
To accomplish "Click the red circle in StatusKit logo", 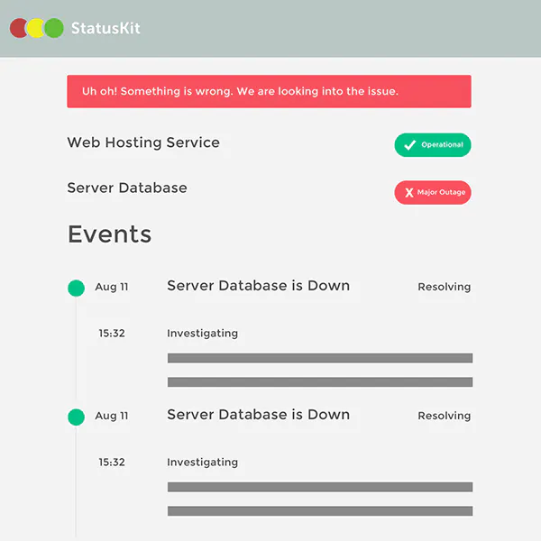I will click(18, 28).
